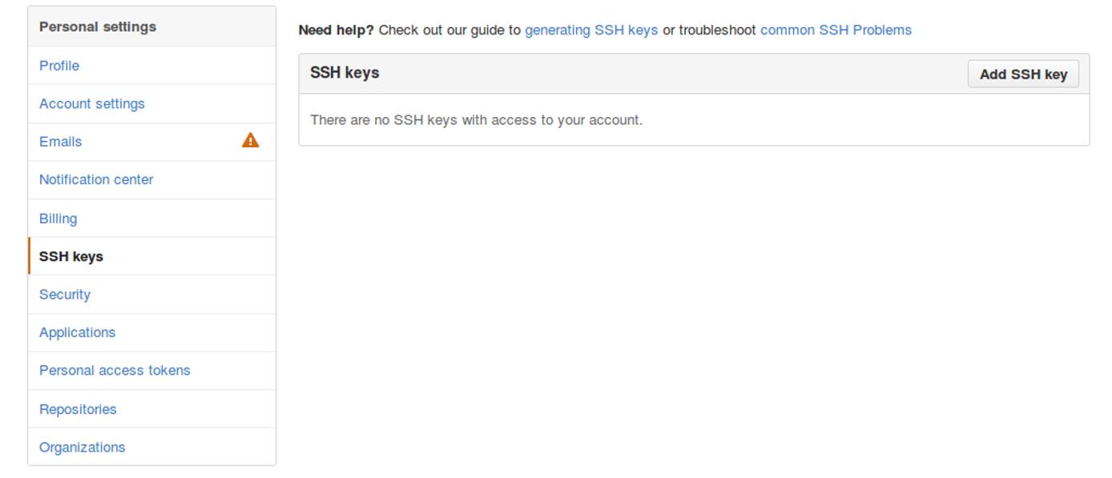Image resolution: width=1112 pixels, height=478 pixels.
Task: Open the Security settings page
Action: coord(64,294)
